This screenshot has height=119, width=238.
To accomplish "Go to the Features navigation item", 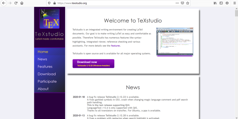I will [x=45, y=67].
